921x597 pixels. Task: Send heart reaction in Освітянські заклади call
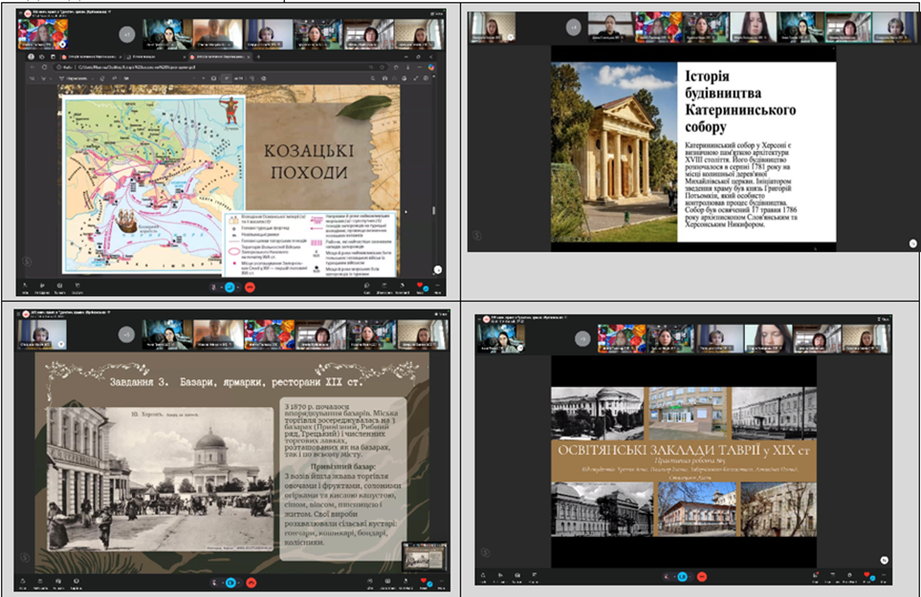click(x=866, y=574)
